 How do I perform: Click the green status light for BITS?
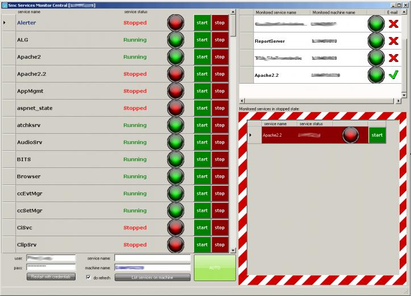tap(176, 159)
